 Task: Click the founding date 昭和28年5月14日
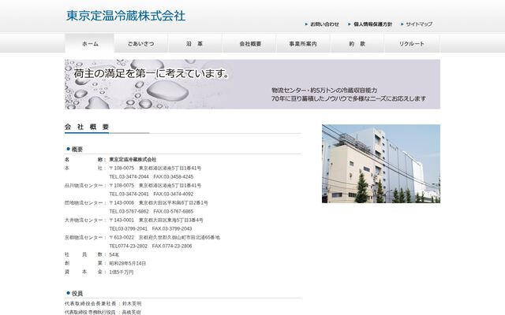[128, 264]
